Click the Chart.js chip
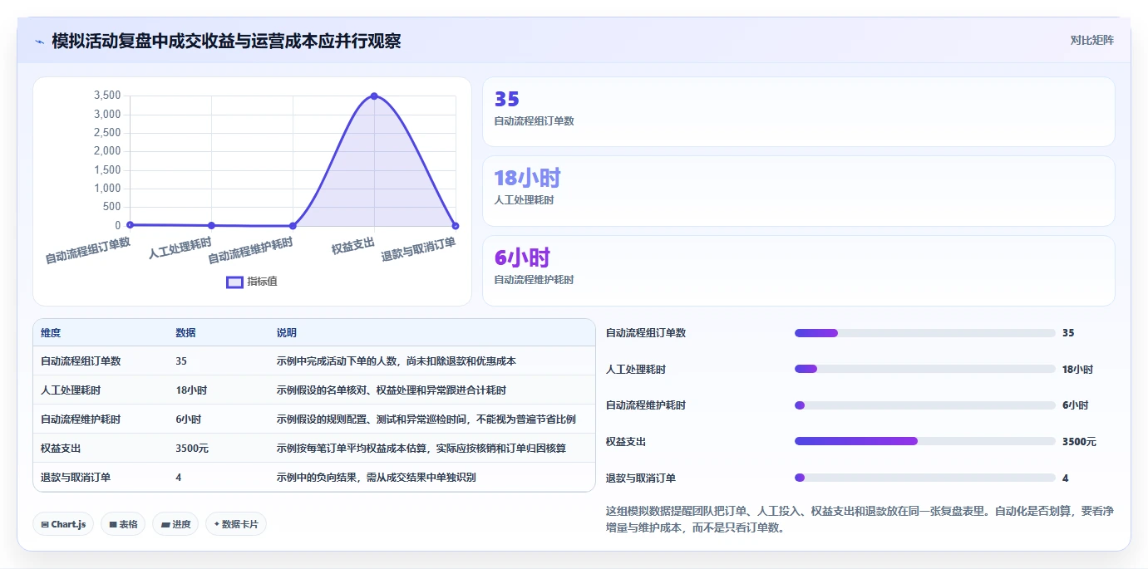1148x569 pixels. point(63,524)
